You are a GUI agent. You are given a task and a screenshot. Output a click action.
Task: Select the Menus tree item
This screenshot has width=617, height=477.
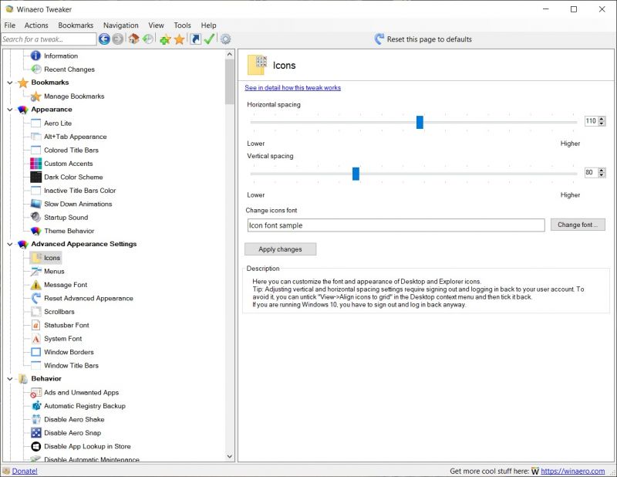pos(54,272)
